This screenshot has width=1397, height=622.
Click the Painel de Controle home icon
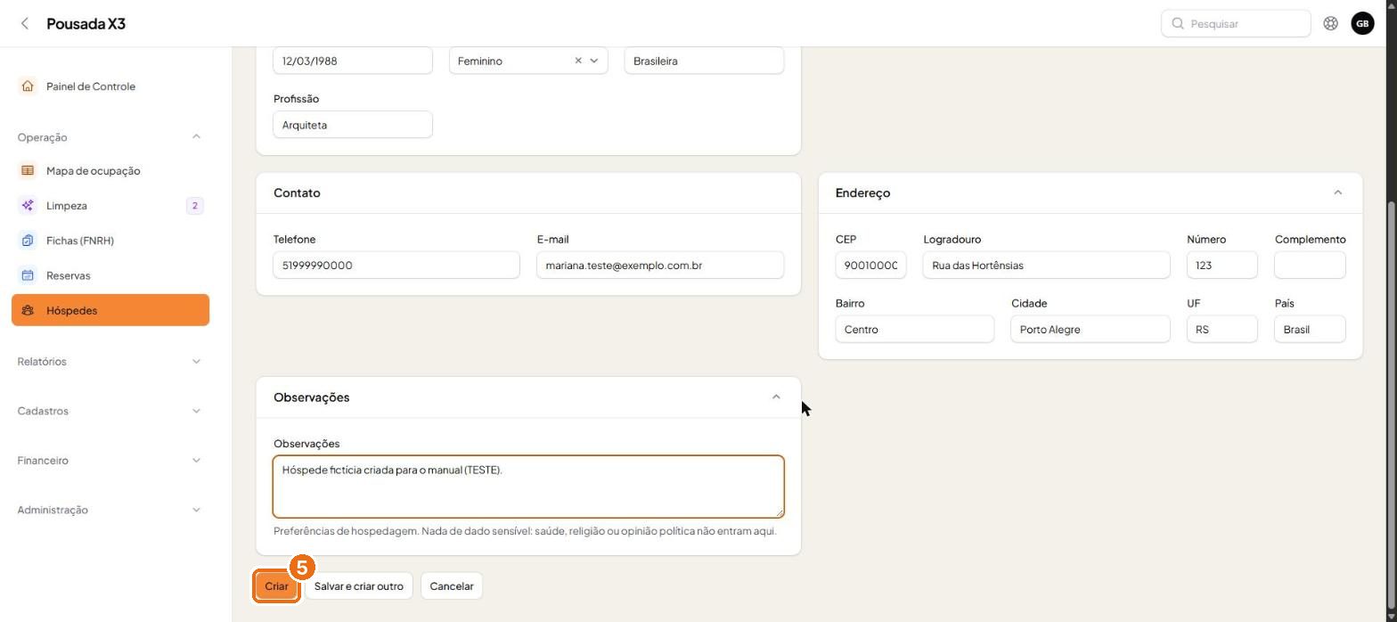28,86
